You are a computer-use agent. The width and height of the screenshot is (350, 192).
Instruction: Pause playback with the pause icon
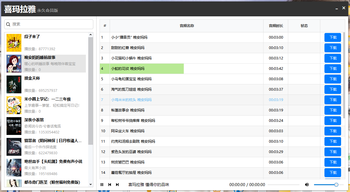click(x=102, y=185)
